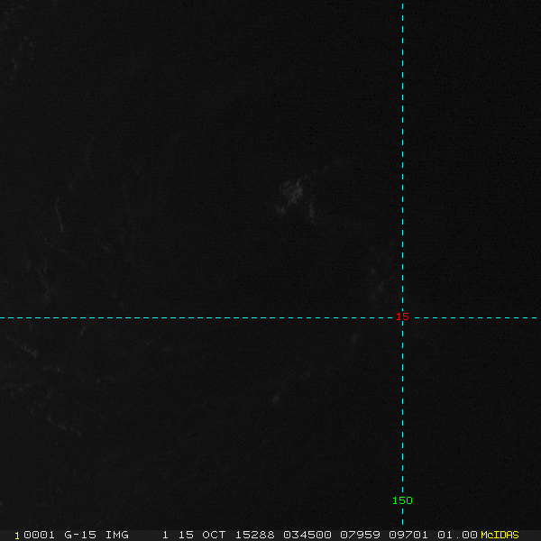Click the IMG label in status bar
The width and height of the screenshot is (541, 541).
(x=117, y=535)
